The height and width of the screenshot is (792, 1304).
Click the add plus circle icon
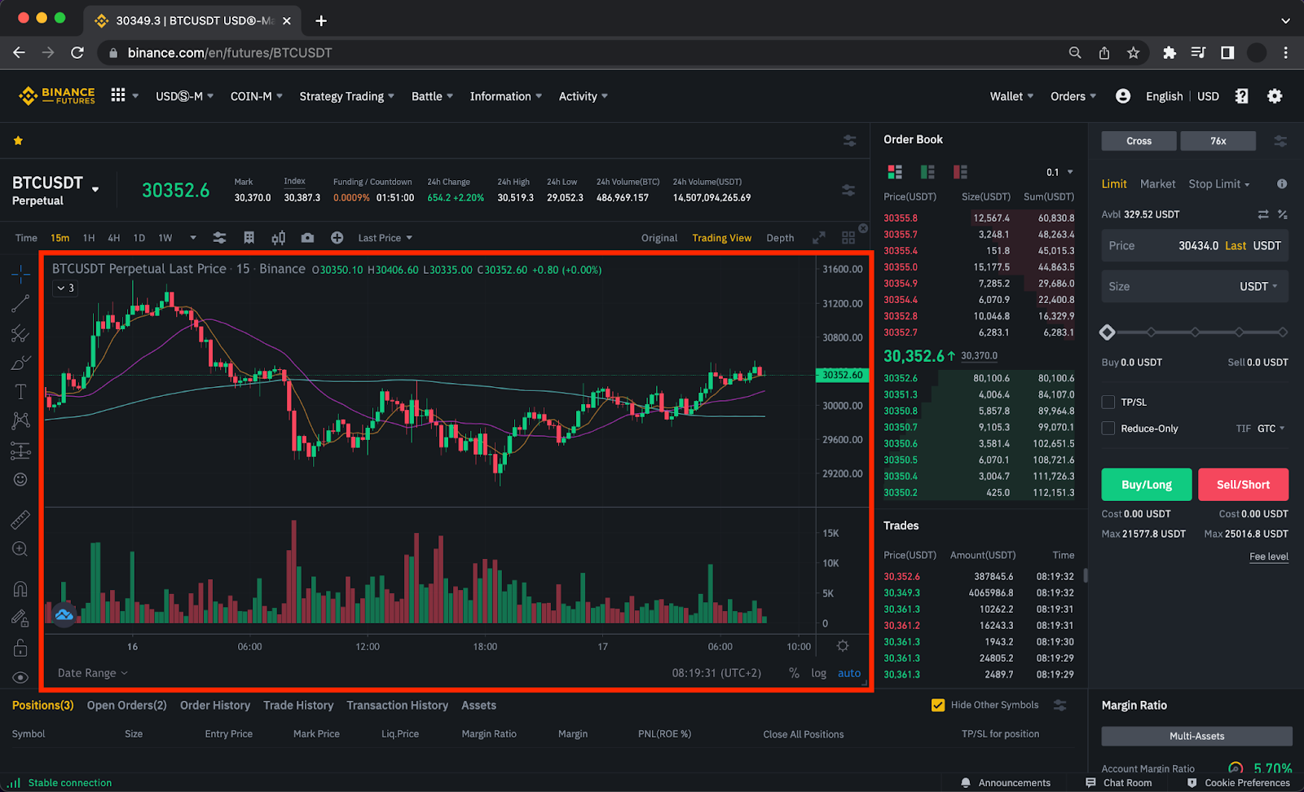pyautogui.click(x=337, y=238)
